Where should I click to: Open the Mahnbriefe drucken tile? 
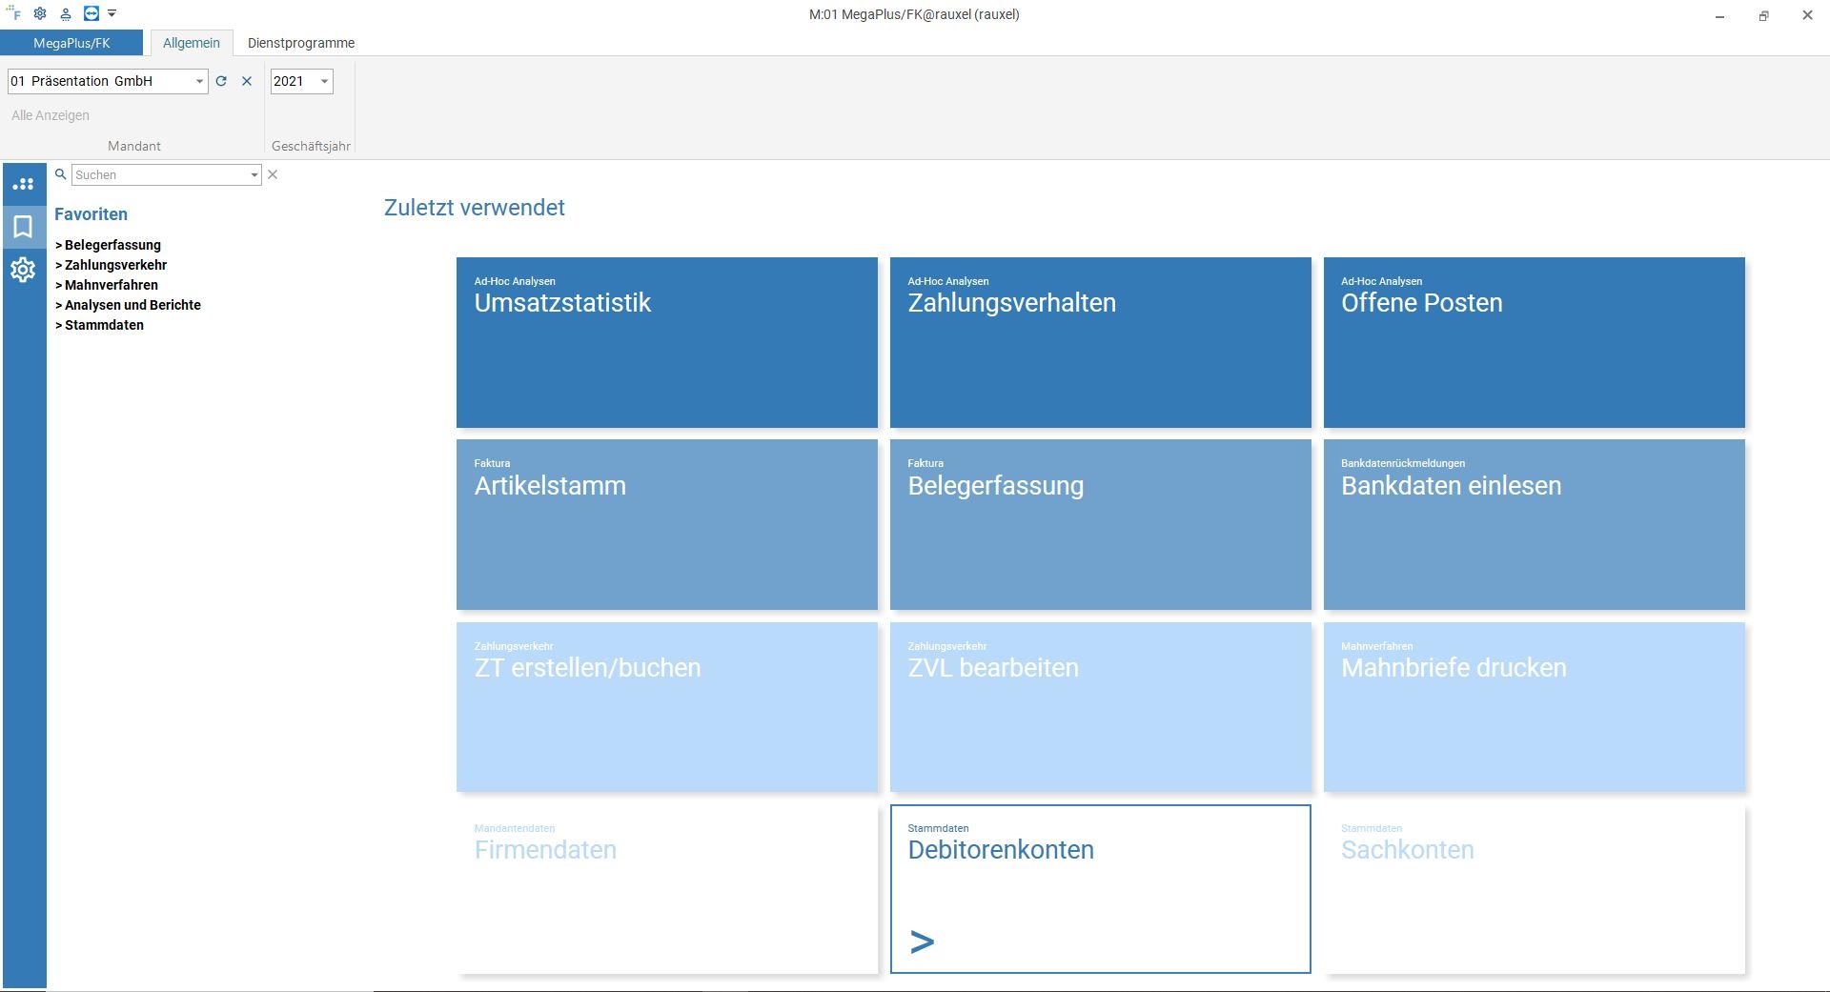coord(1535,707)
